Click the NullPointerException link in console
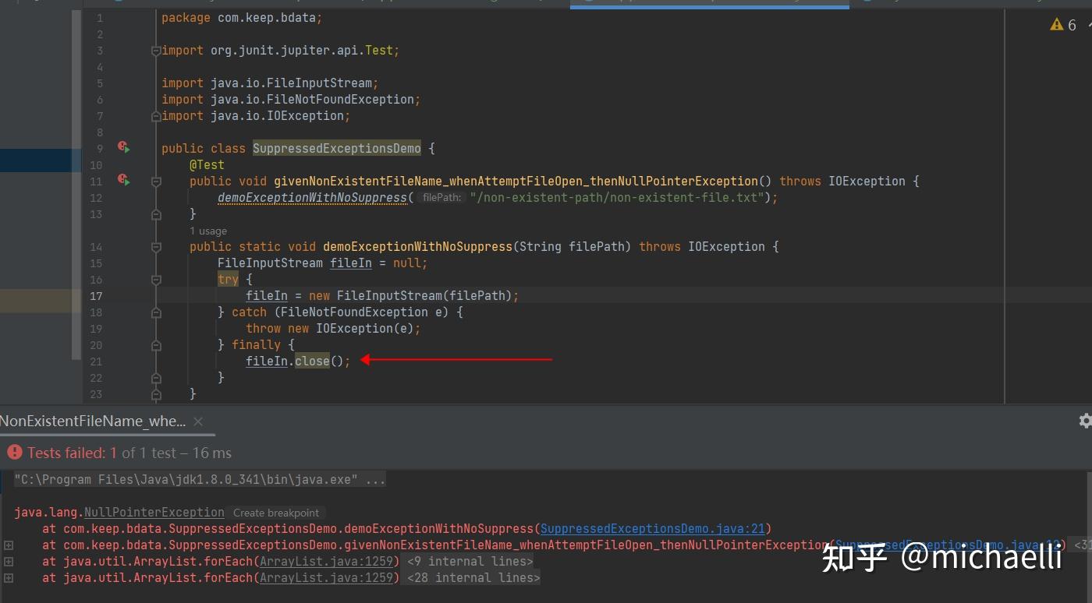The height and width of the screenshot is (603, 1092). (154, 513)
